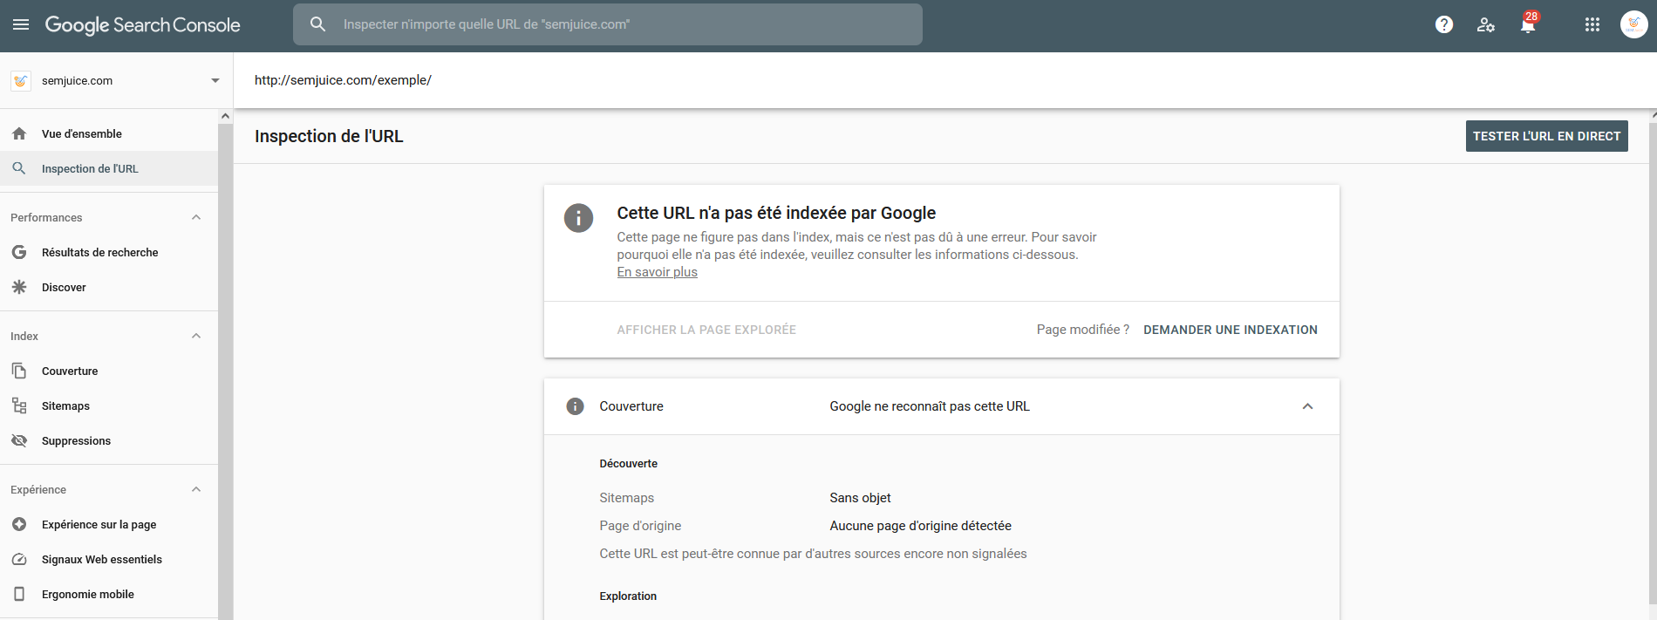1657x620 pixels.
Task: Open user and permissions settings icon
Action: pos(1486,24)
